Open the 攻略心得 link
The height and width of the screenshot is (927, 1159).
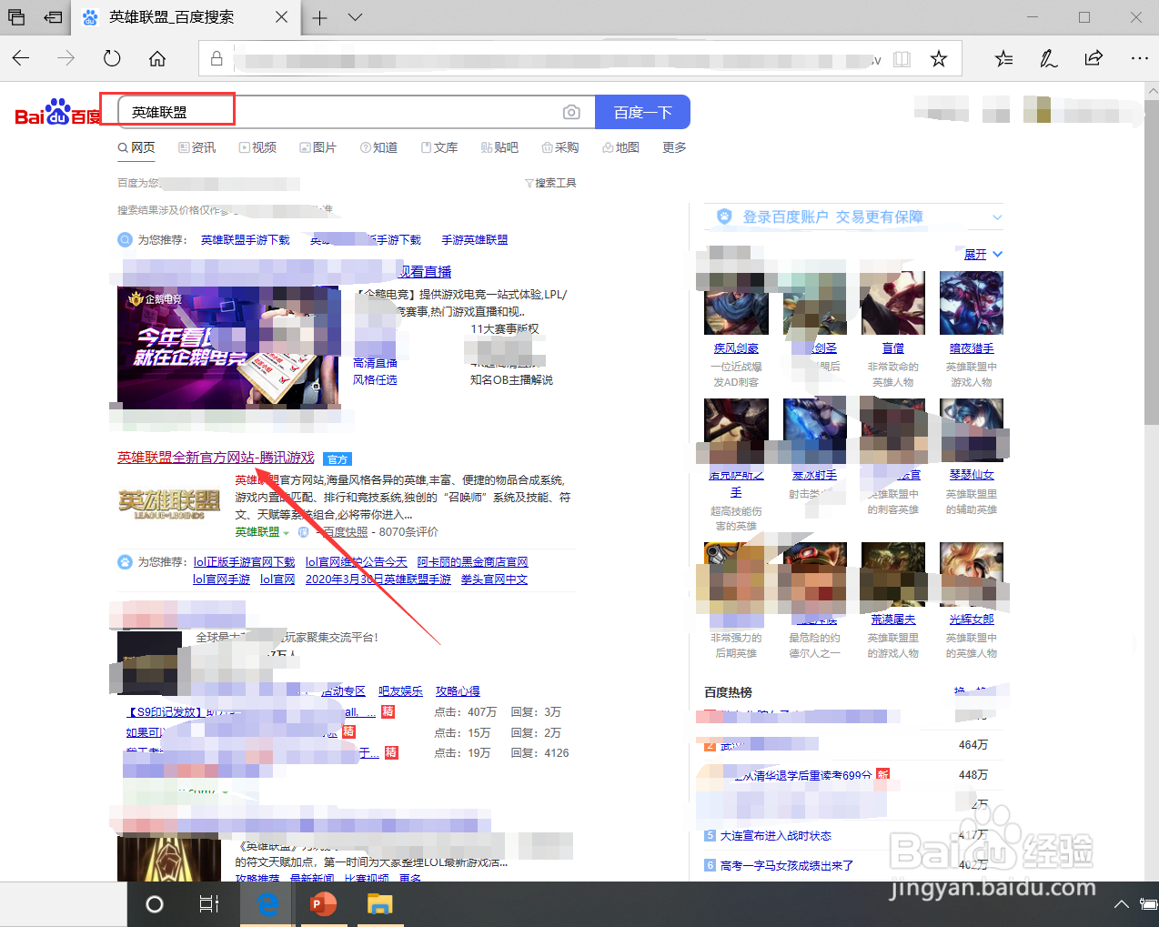tap(458, 691)
